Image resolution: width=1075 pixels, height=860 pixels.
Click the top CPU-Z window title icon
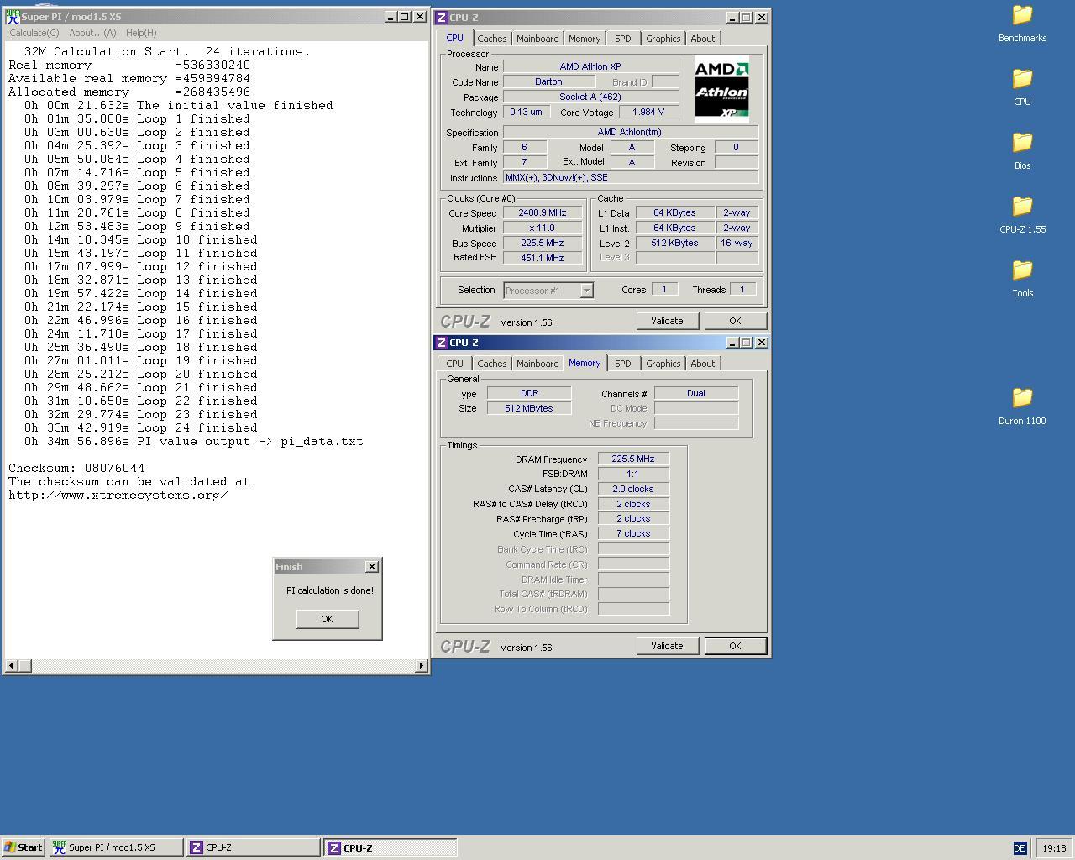coord(442,17)
